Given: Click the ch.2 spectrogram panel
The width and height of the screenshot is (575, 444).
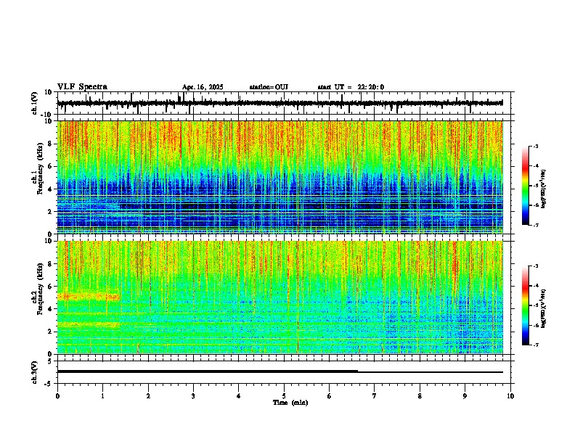Looking at the screenshot, I should pyautogui.click(x=280, y=297).
